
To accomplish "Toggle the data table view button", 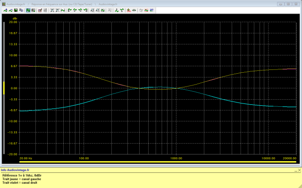I will pos(33,10).
